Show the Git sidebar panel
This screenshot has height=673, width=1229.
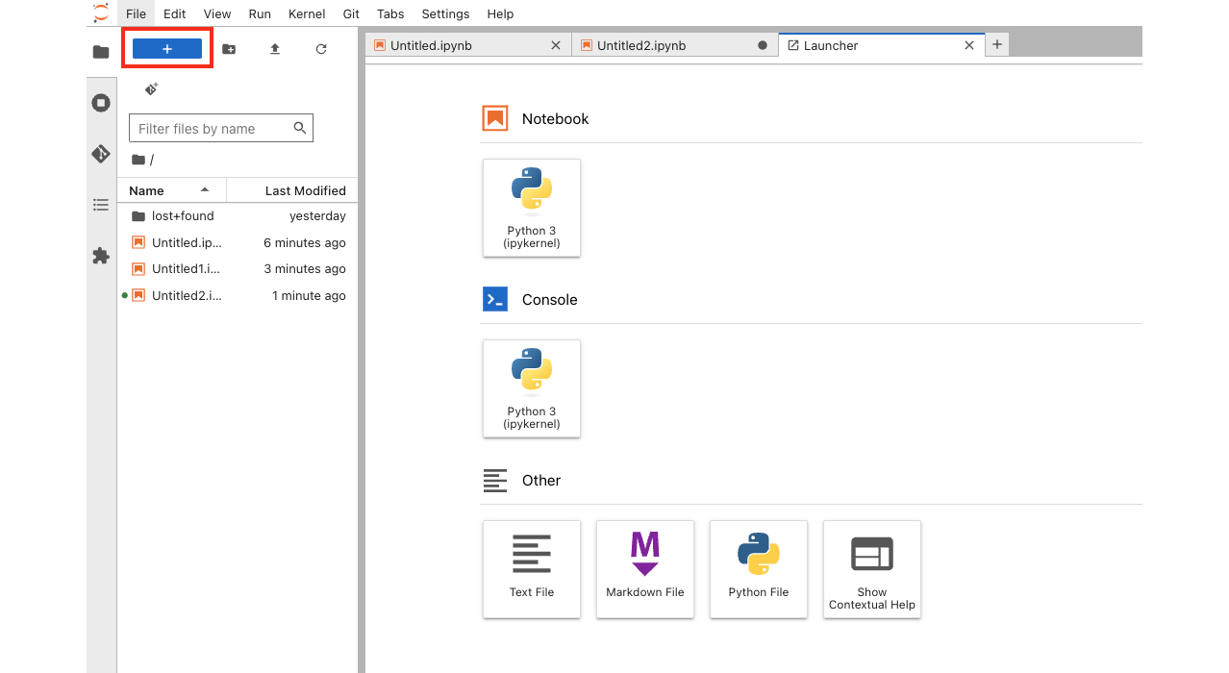101,154
